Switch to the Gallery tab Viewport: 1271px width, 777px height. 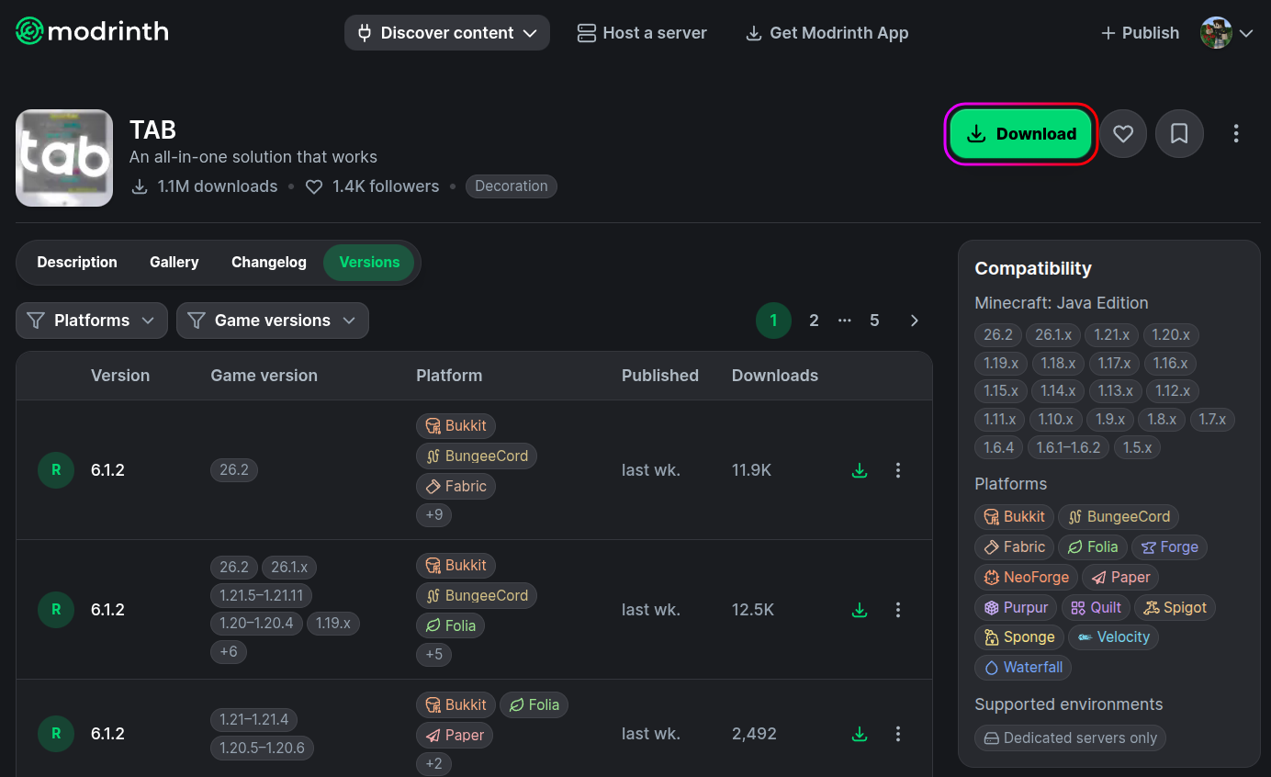pos(174,263)
